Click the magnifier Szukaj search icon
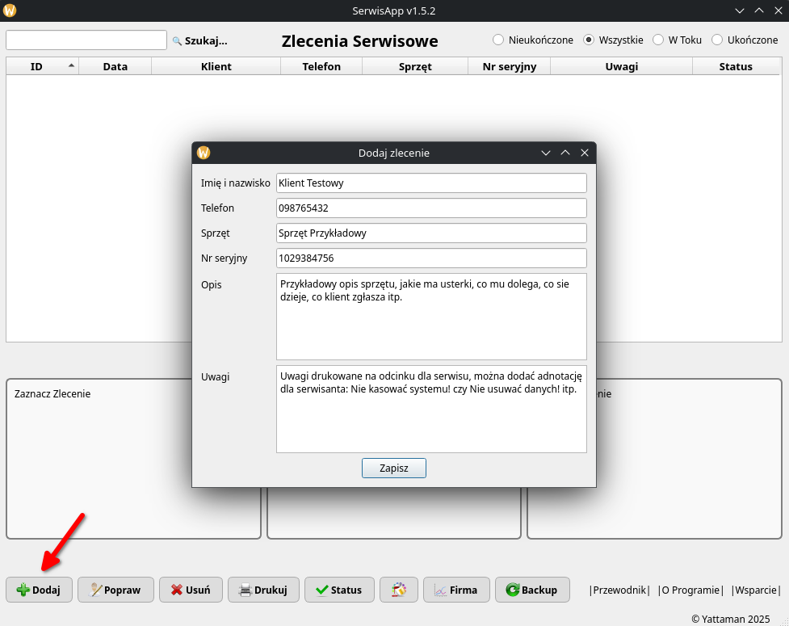Viewport: 789px width, 626px height. point(178,40)
